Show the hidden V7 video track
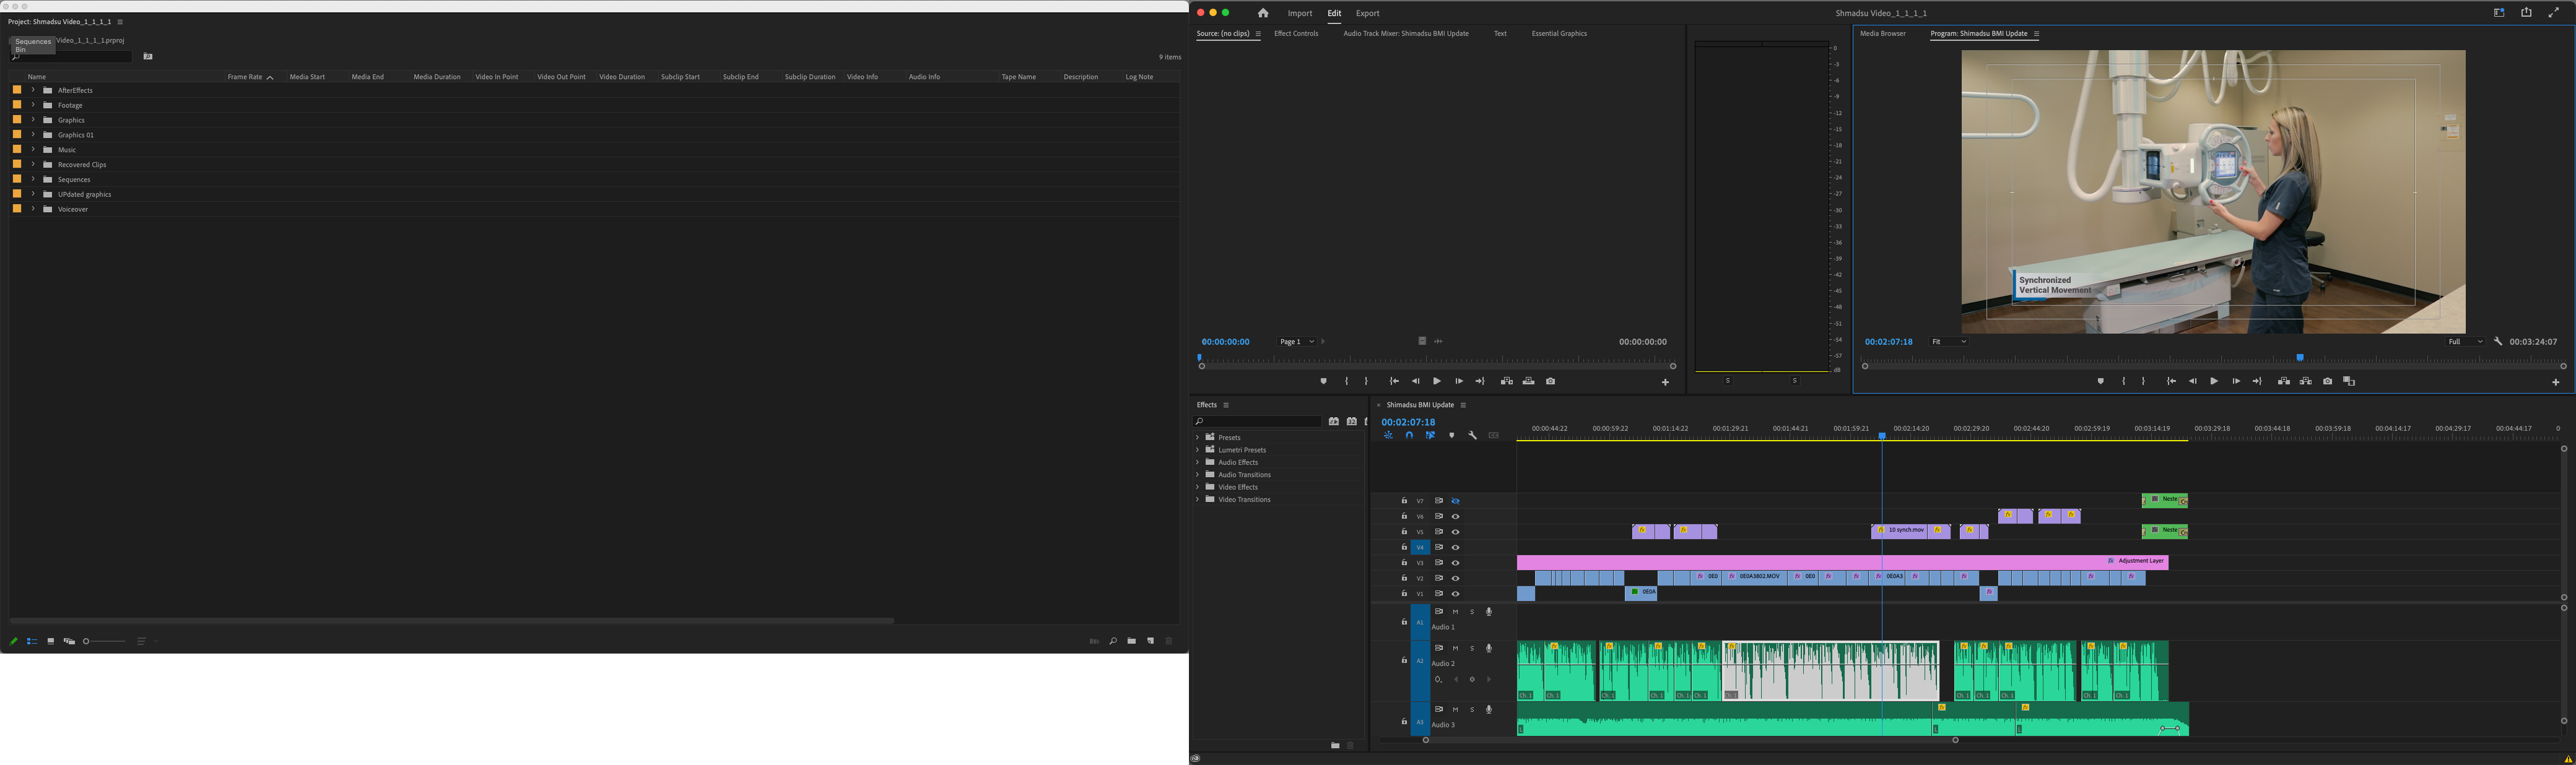 [1455, 500]
